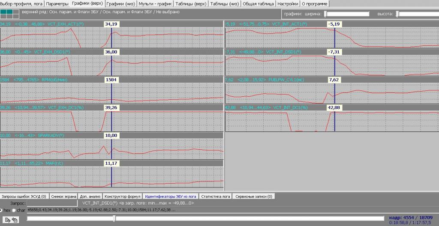Click the VCT_INT_DC1(%) graph header
The image size is (439, 226).
click(x=332, y=108)
